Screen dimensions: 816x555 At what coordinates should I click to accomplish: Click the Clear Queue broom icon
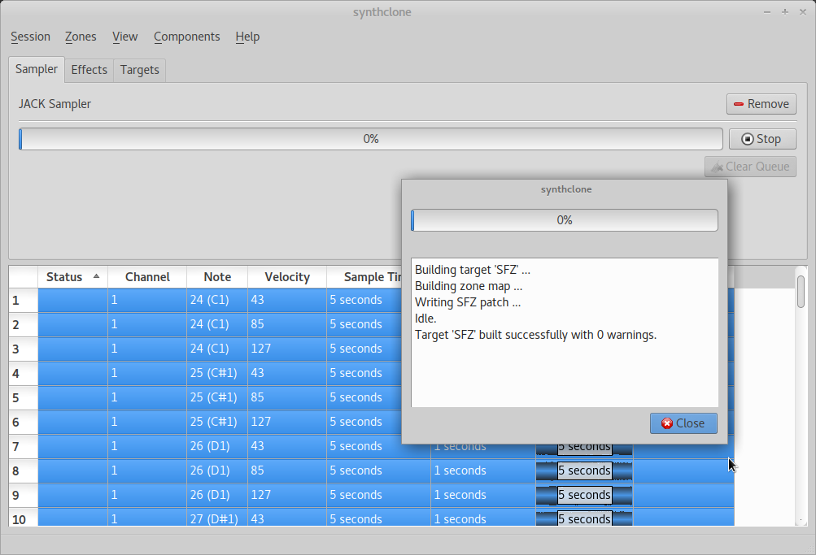tap(717, 167)
